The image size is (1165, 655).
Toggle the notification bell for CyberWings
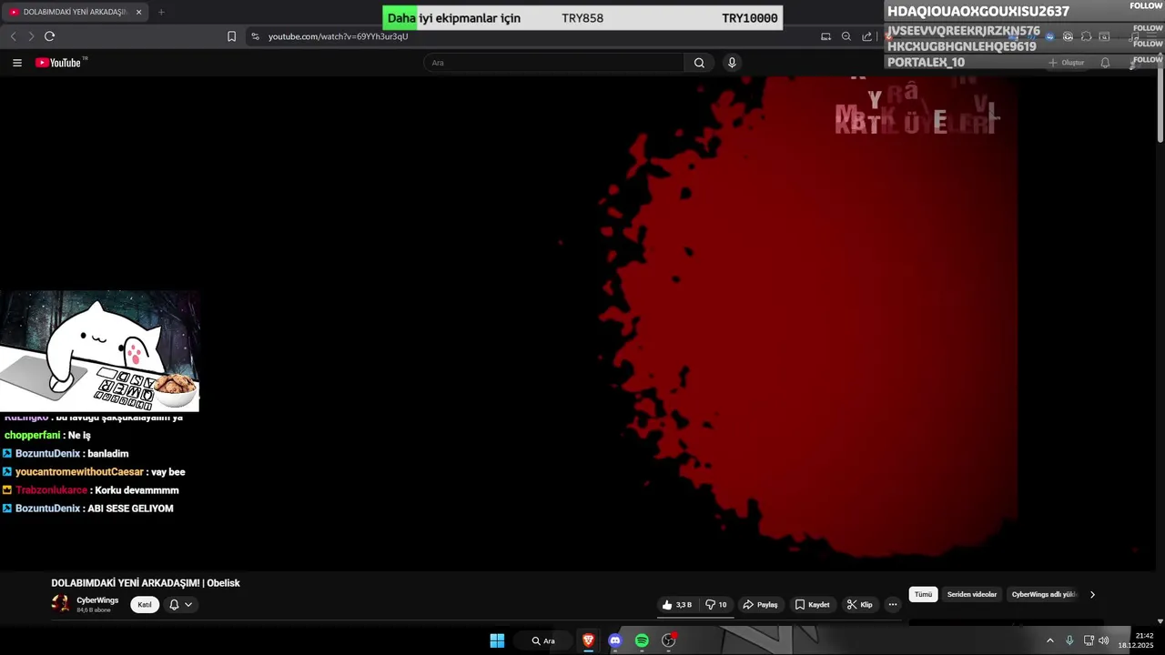click(x=174, y=605)
